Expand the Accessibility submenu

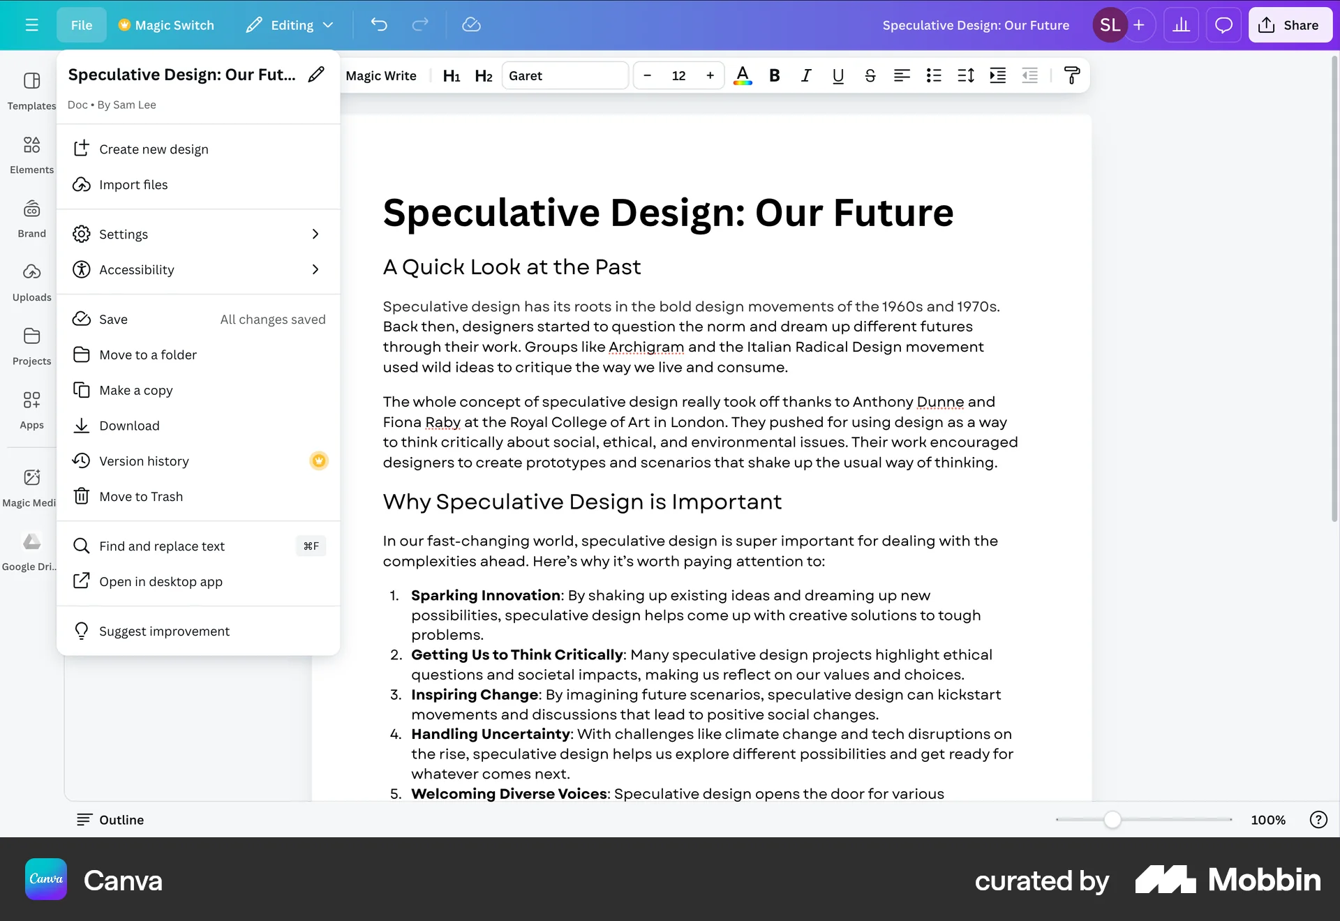198,269
